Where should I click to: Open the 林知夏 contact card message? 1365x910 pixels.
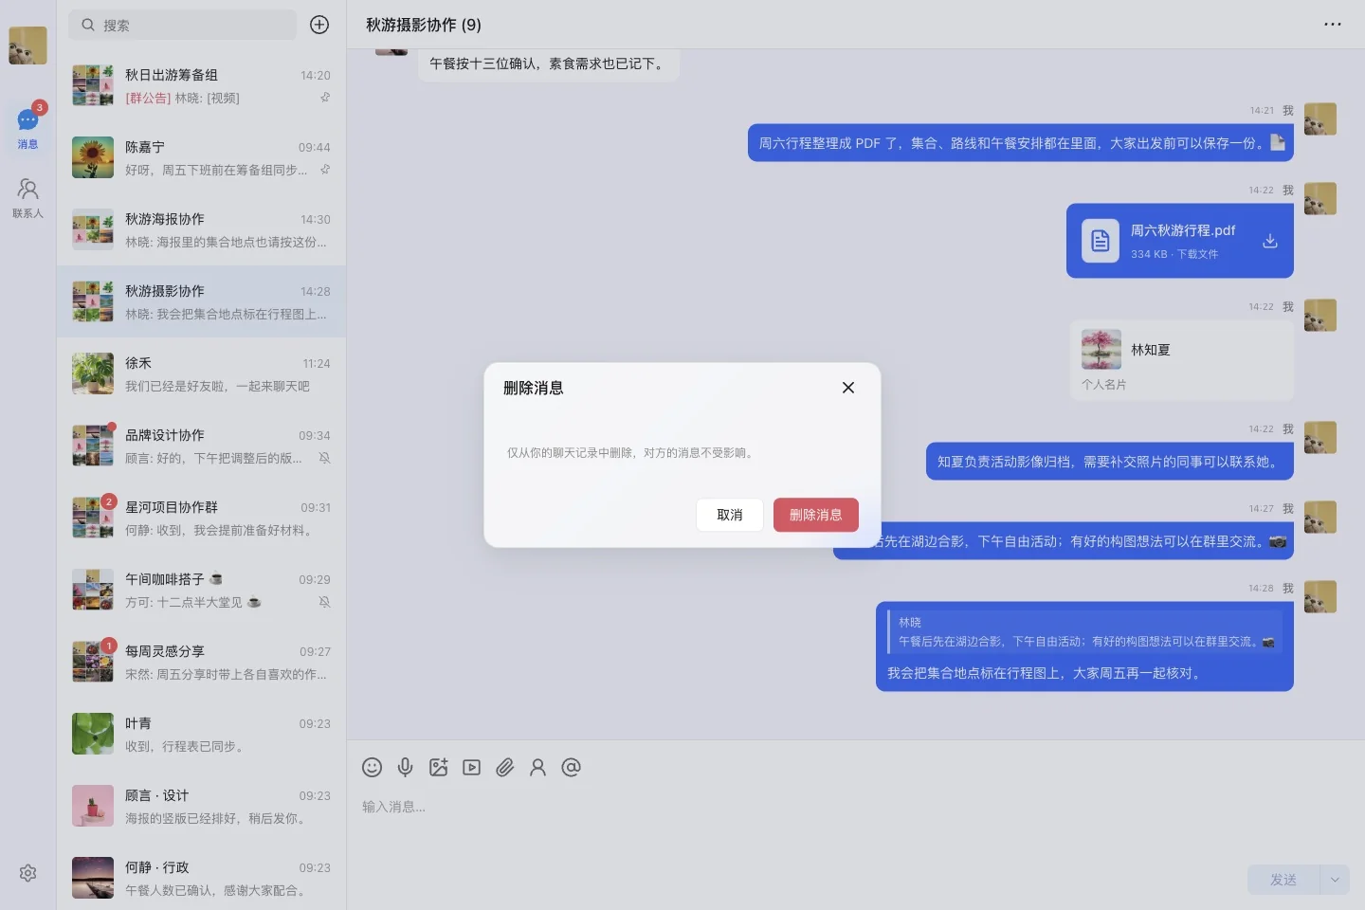[1182, 360]
